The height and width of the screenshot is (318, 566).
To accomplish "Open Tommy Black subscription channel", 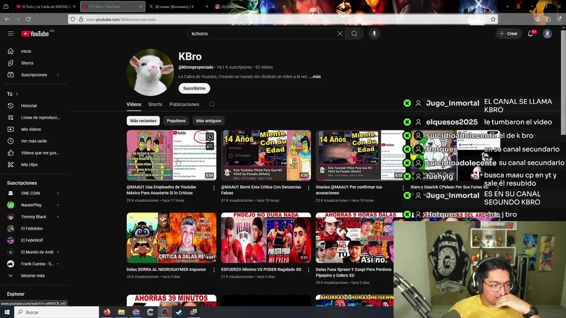I will [34, 217].
